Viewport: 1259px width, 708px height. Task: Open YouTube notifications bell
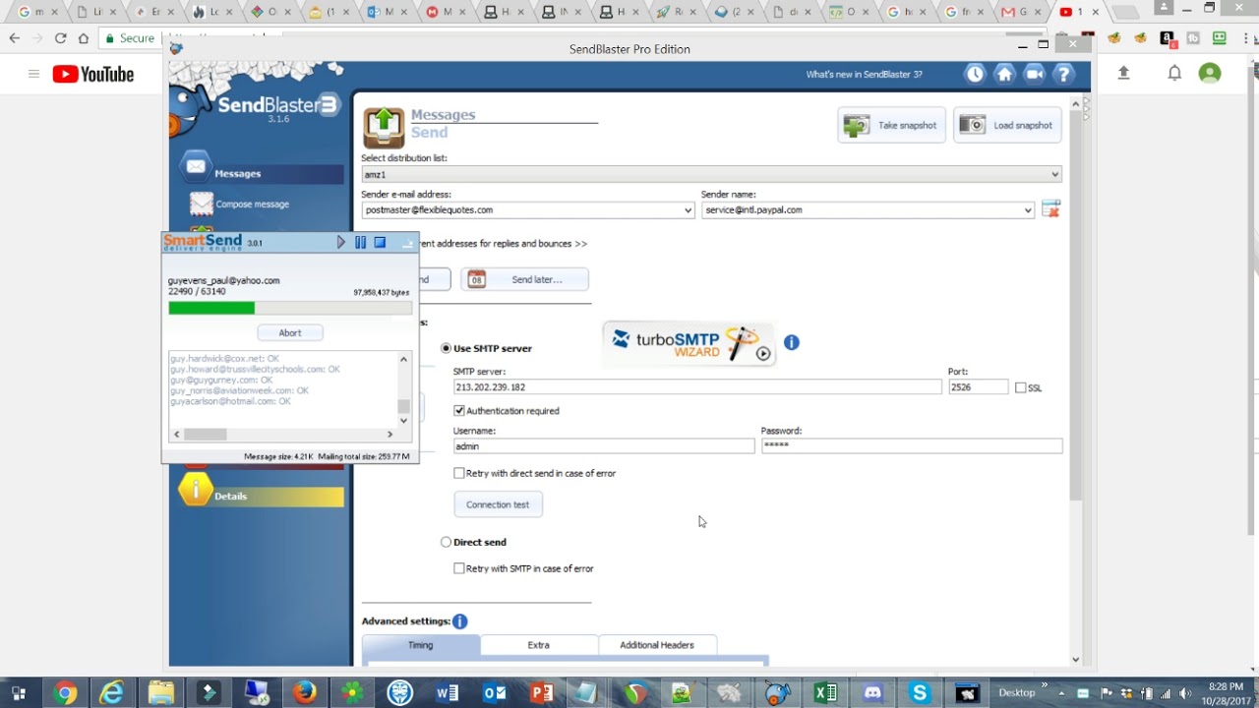point(1174,74)
